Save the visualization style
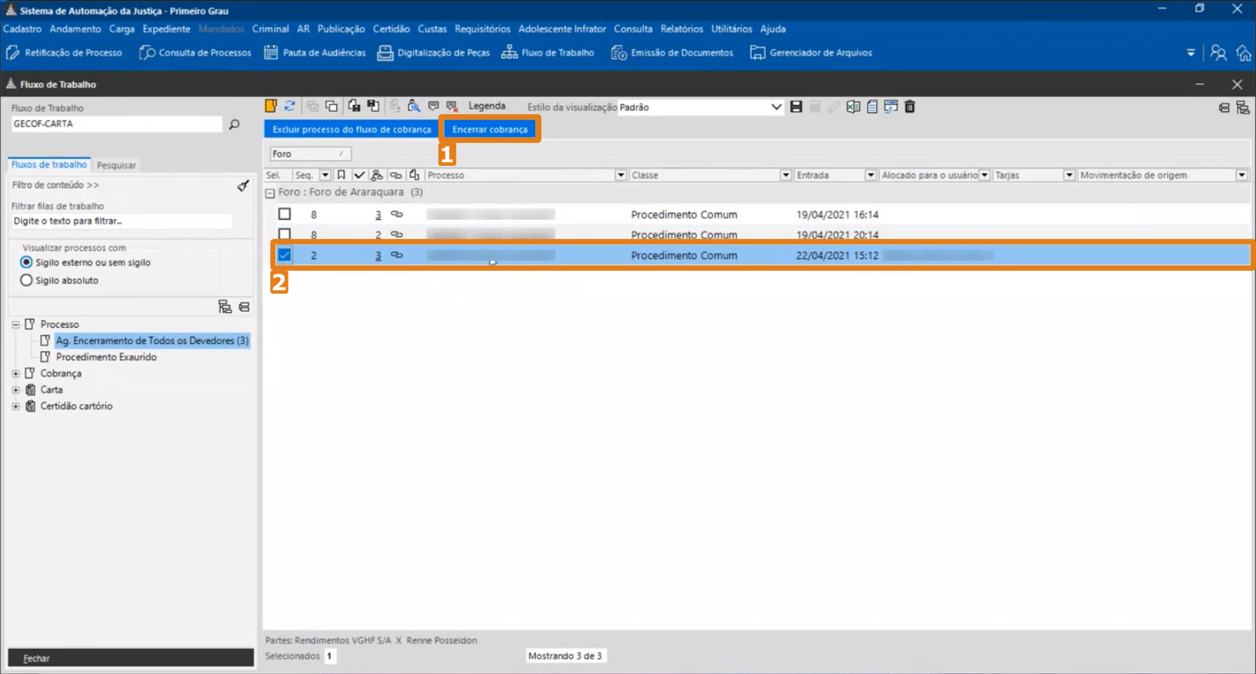The image size is (1256, 674). click(x=796, y=107)
